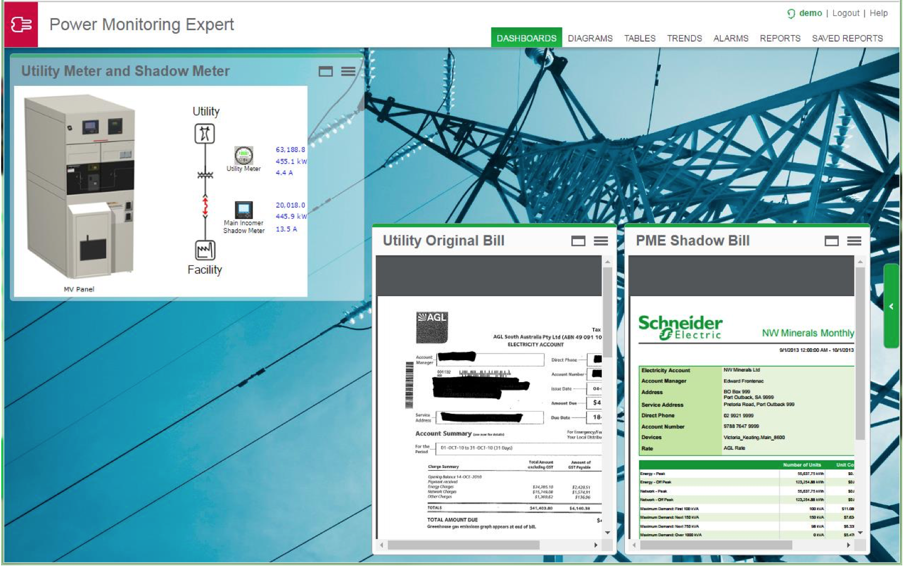Click the Account Summary heading on original bill
This screenshot has width=905, height=567.
tap(443, 433)
